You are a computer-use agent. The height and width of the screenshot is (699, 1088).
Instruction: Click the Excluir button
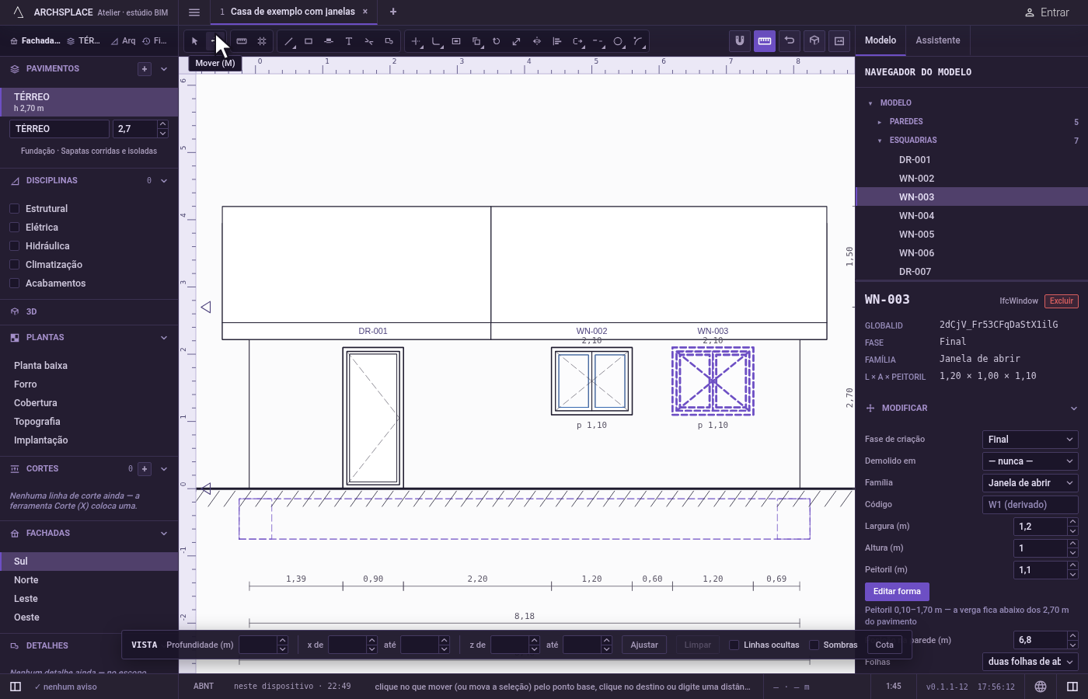[x=1062, y=301]
